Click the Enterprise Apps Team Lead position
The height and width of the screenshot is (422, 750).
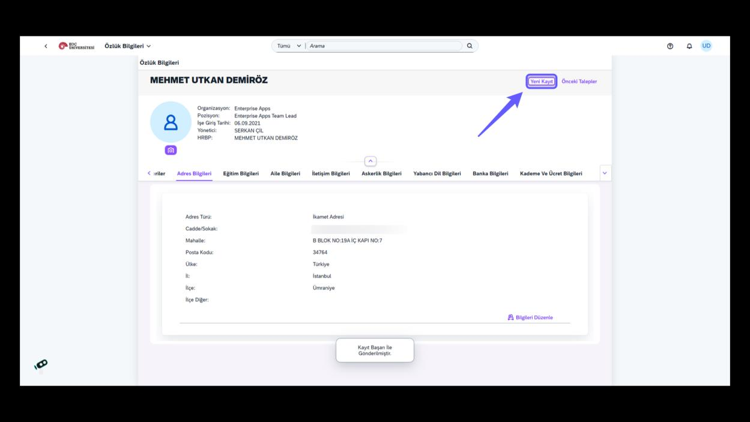click(x=265, y=116)
